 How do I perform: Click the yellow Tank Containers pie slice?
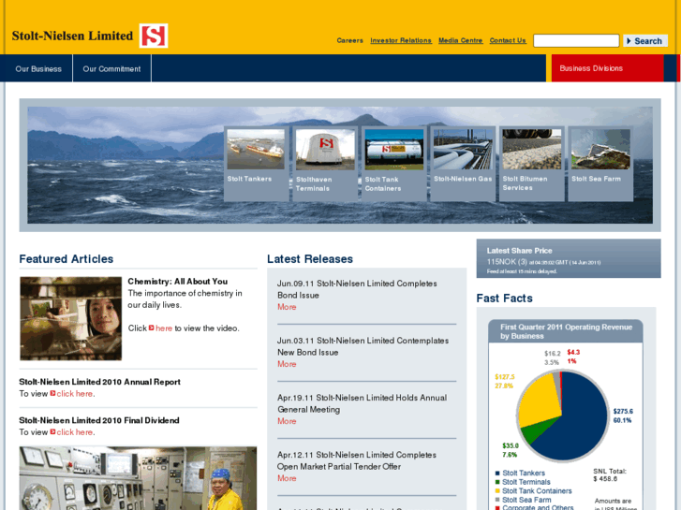point(539,401)
